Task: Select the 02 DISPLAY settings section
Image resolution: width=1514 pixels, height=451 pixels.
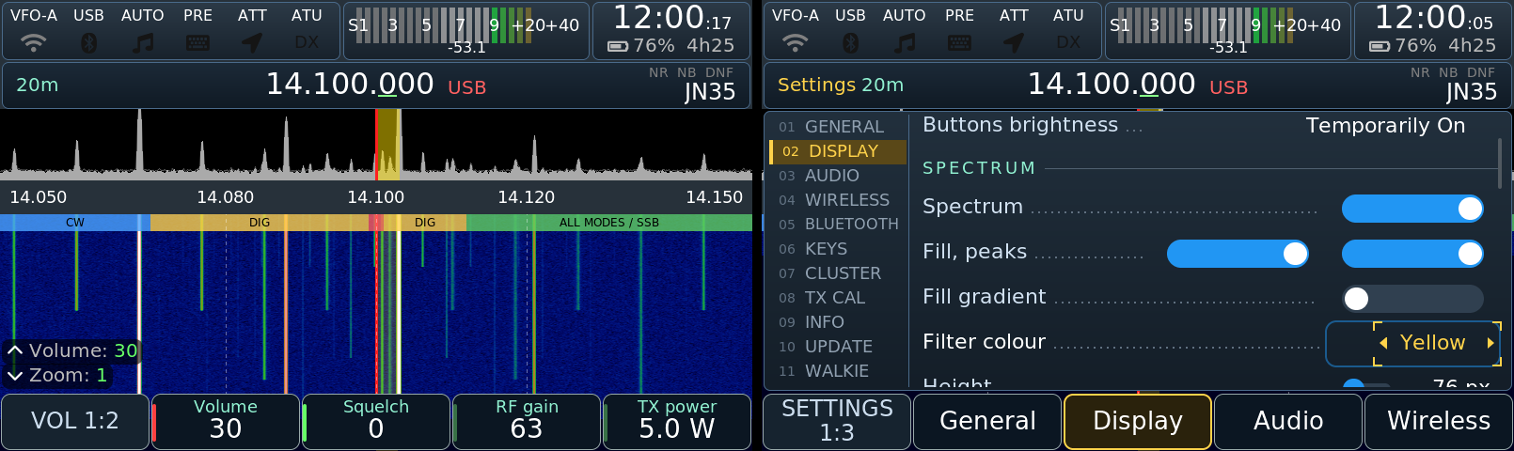Action: (x=837, y=151)
